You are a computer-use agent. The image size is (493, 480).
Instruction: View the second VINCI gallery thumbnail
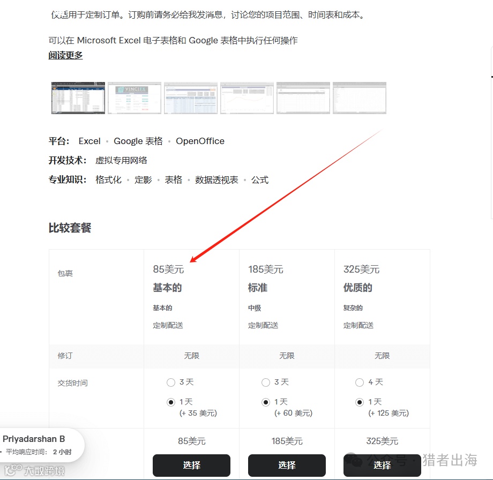tap(134, 98)
